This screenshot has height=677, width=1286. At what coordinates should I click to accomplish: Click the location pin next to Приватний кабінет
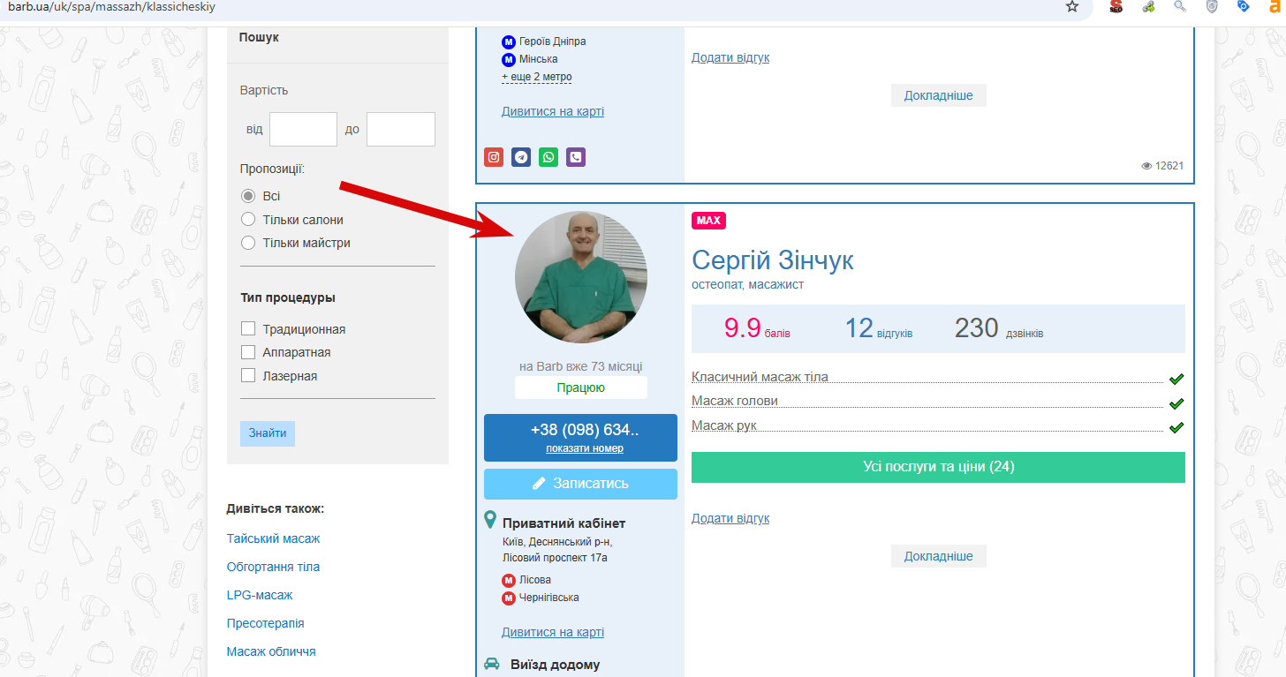coord(490,520)
